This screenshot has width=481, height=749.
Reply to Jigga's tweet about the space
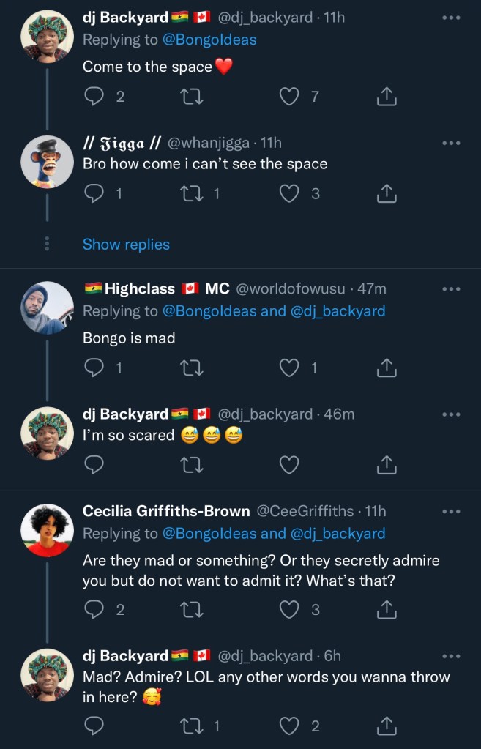click(94, 193)
